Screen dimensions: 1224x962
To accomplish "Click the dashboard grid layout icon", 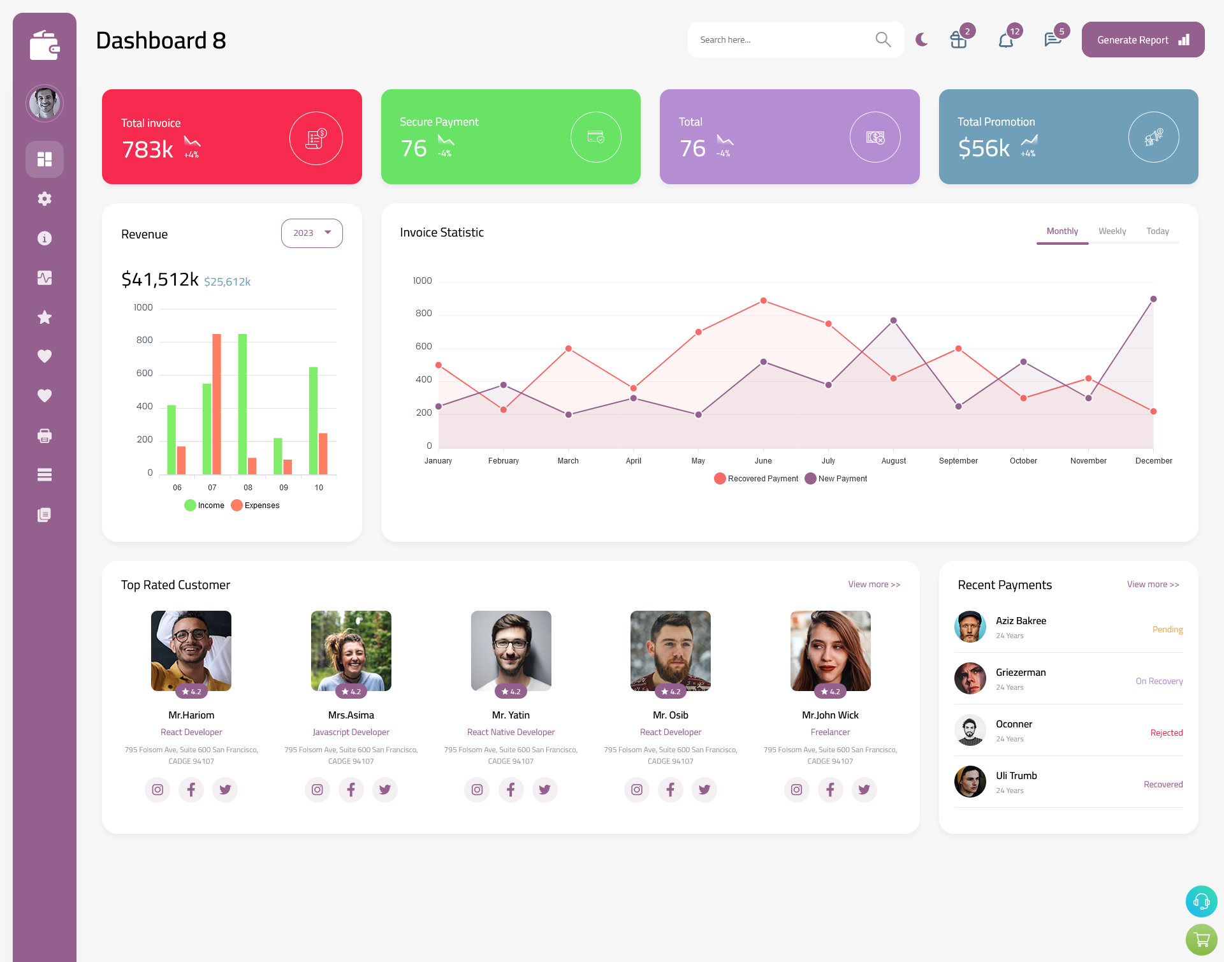I will pyautogui.click(x=44, y=159).
